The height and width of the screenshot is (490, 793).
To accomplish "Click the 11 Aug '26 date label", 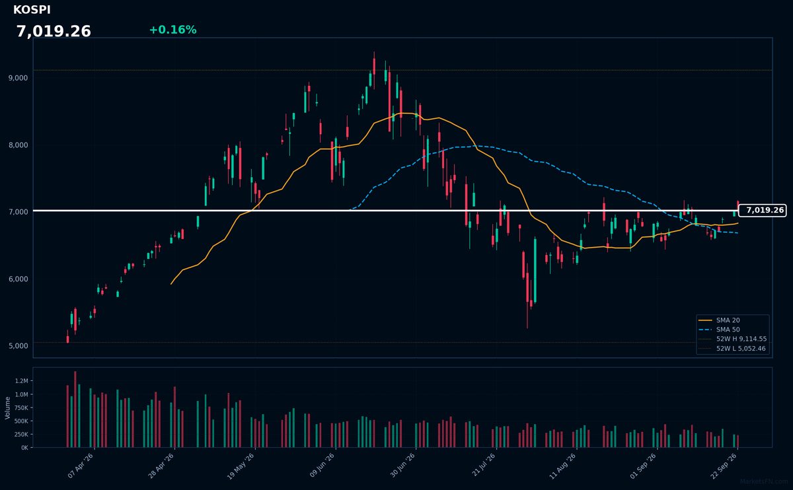I will (x=563, y=466).
